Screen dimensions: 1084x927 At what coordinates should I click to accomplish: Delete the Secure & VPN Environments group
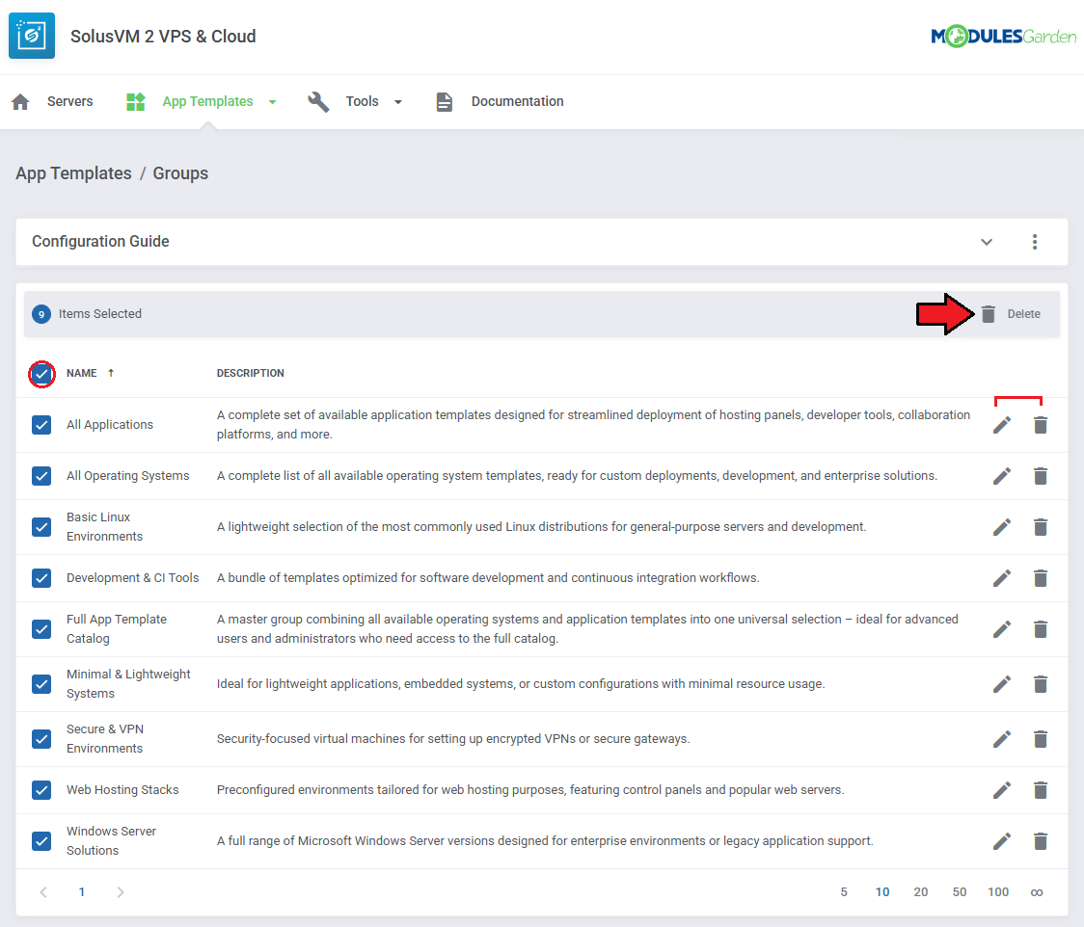pyautogui.click(x=1041, y=739)
